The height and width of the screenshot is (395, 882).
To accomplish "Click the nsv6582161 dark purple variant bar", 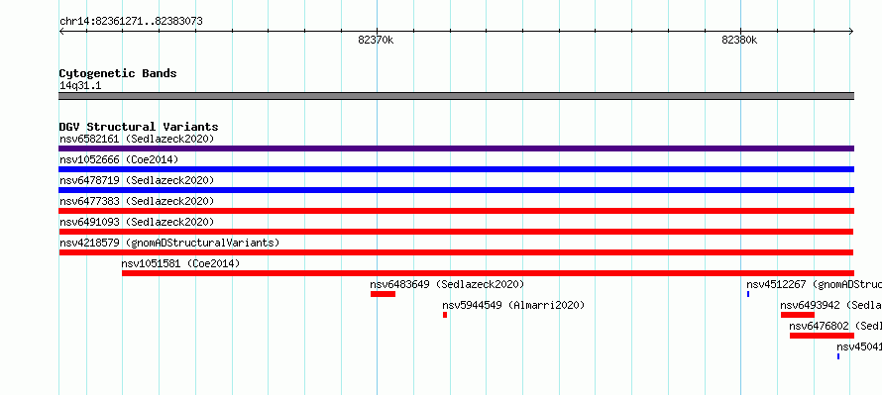I will [x=456, y=148].
